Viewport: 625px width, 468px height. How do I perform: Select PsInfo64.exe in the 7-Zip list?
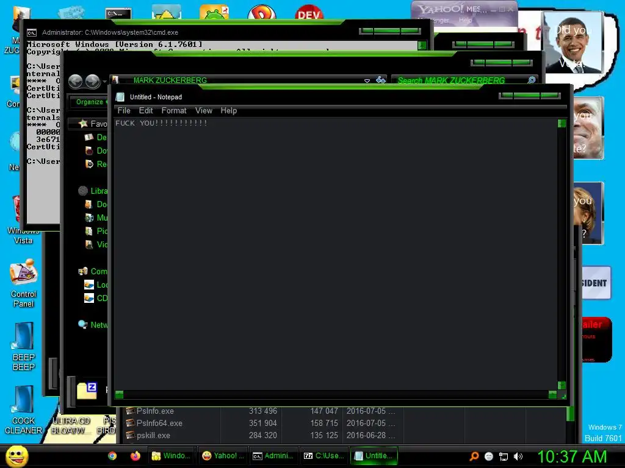coord(159,423)
